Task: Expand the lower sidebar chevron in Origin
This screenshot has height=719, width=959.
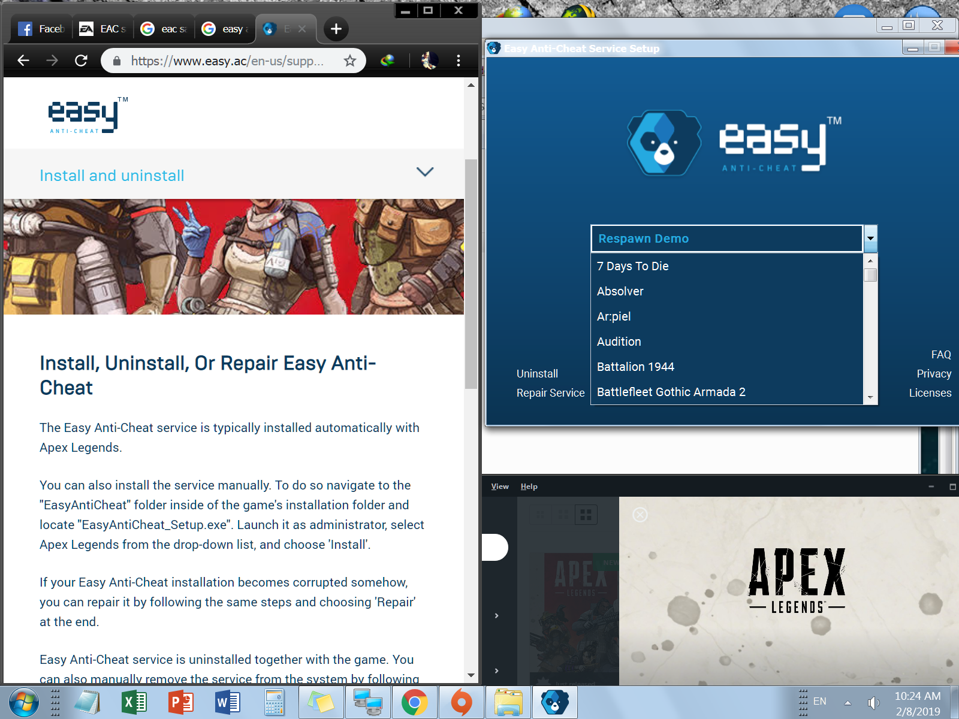Action: [x=496, y=670]
